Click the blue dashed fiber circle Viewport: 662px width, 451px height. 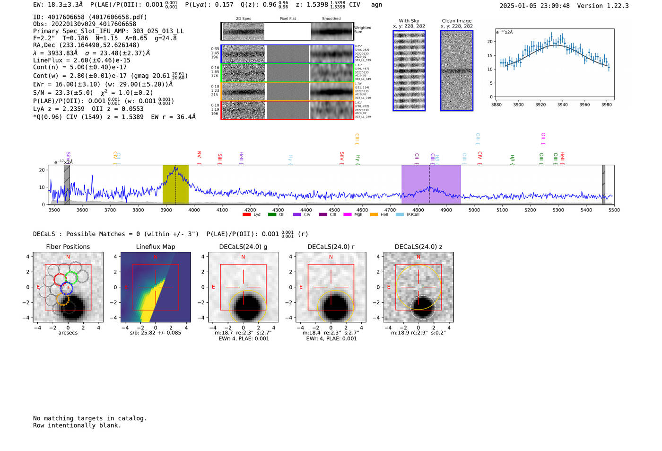(67, 288)
